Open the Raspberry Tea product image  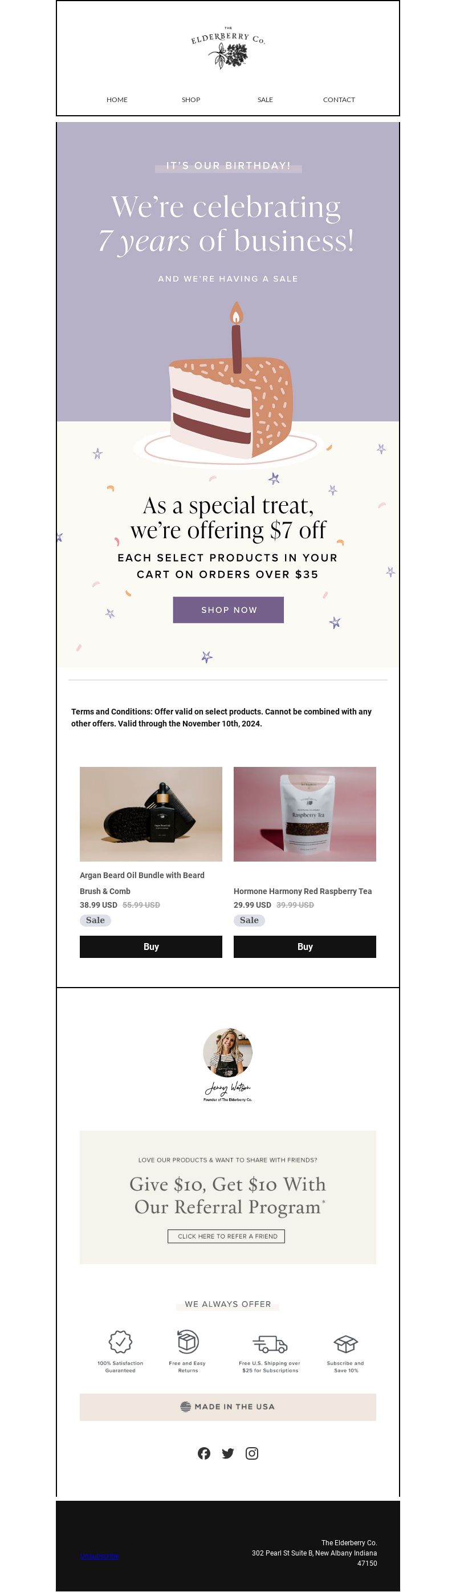(x=304, y=814)
